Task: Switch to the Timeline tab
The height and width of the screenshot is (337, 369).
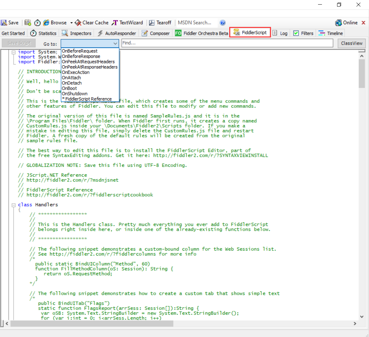Action: pos(331,34)
